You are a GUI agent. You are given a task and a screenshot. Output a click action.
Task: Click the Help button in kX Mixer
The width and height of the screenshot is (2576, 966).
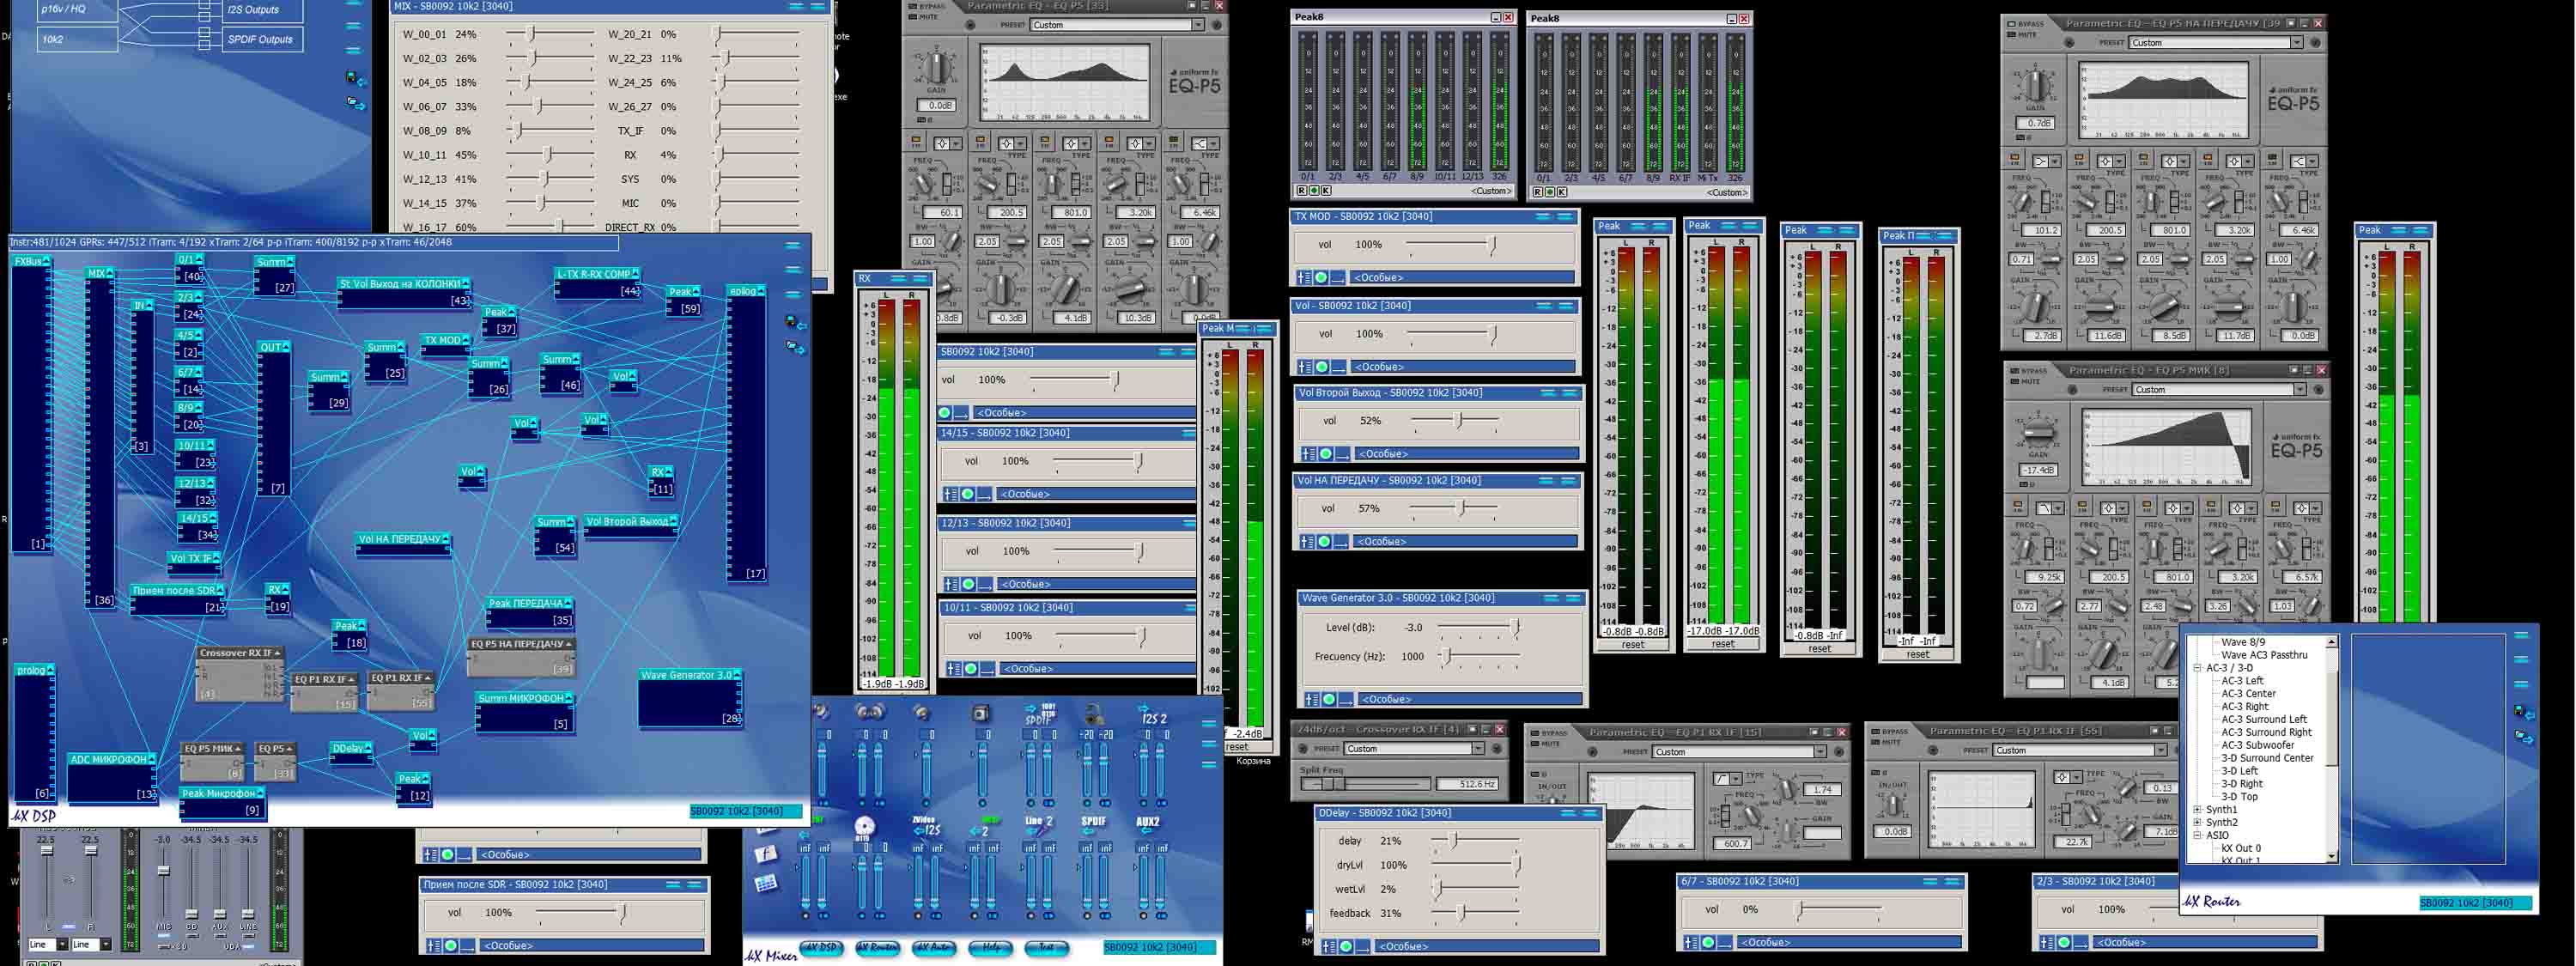tap(991, 946)
